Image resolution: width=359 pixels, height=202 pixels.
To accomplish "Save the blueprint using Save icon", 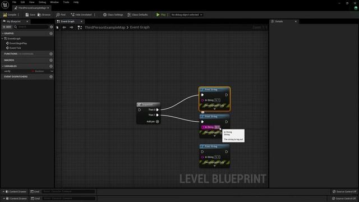I will (30, 15).
